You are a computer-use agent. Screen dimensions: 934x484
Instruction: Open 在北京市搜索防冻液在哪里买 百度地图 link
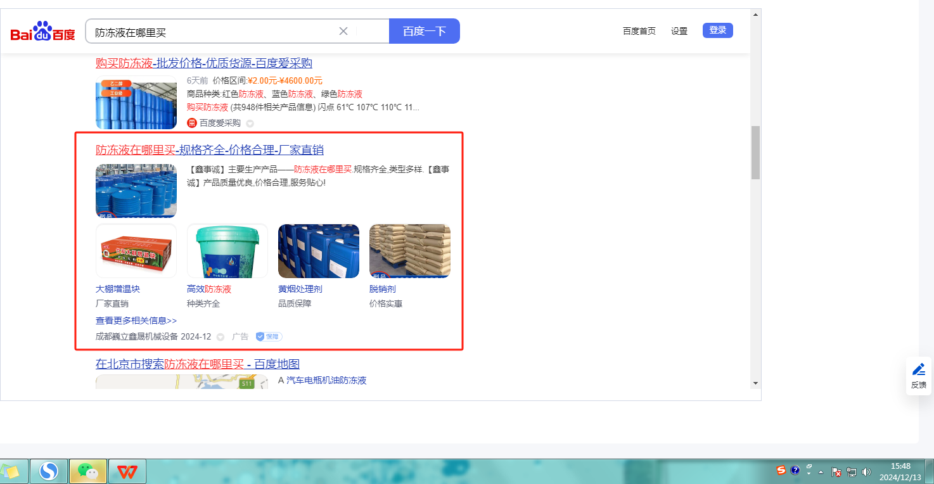tap(198, 364)
